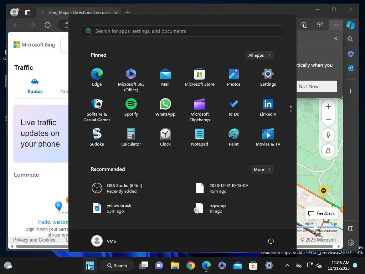Launch Movies & TV app
Viewport: 365px width, 274px height.
click(268, 137)
